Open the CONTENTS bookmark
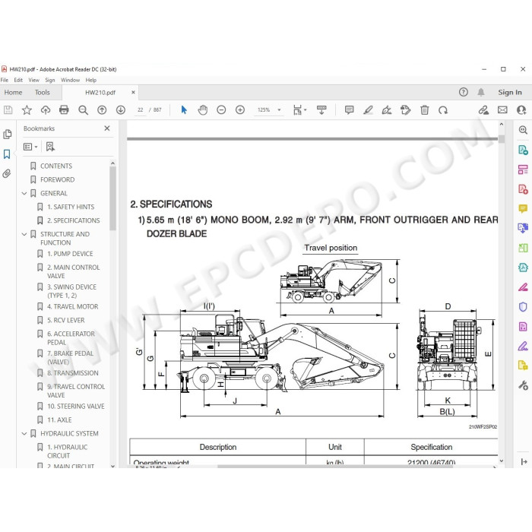 point(56,166)
